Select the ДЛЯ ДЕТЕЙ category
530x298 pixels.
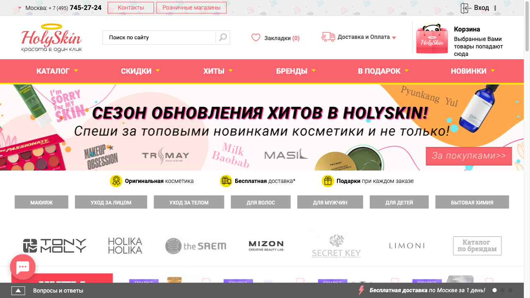pyautogui.click(x=399, y=202)
